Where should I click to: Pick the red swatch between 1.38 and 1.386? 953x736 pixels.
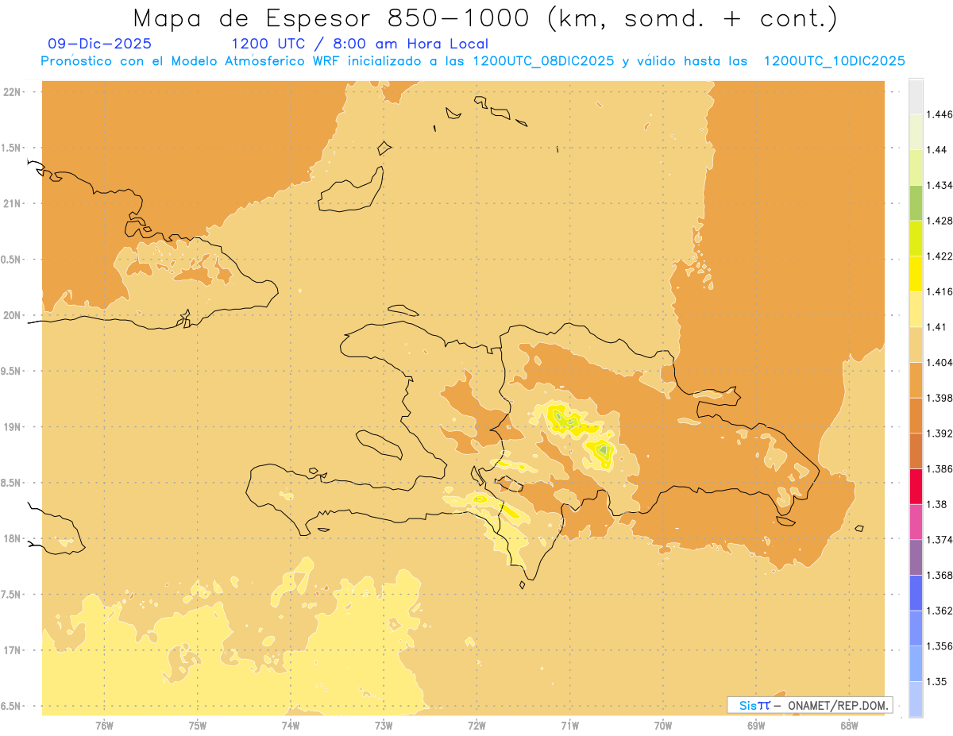tap(916, 487)
